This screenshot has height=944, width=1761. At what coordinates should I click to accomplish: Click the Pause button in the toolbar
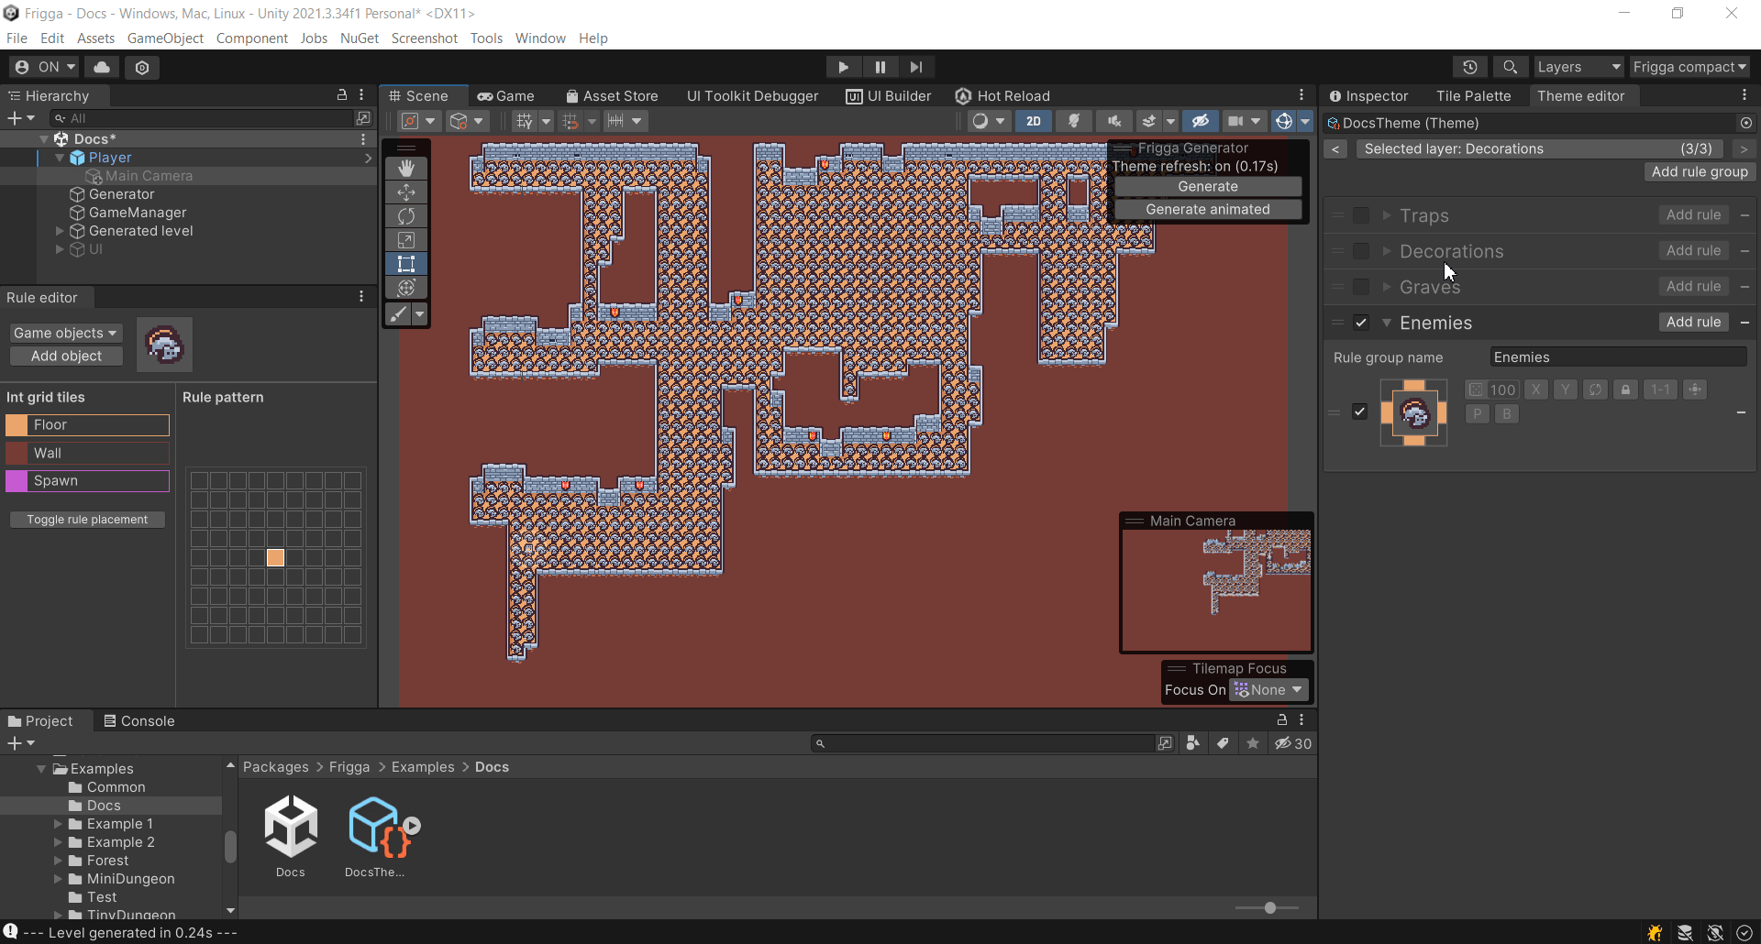click(x=880, y=67)
